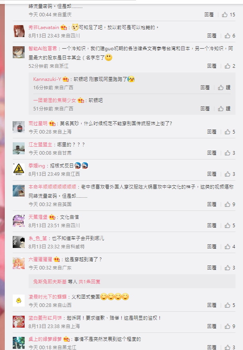Image resolution: width=243 pixels, height=350 pixels.
Task: Like 蓝白菱形红月饼's comment about 起诉
Action: pos(229,326)
